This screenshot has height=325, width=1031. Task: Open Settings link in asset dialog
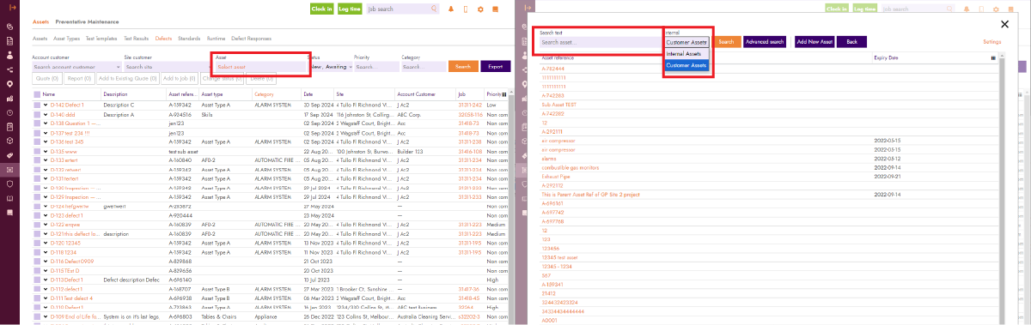click(x=992, y=41)
